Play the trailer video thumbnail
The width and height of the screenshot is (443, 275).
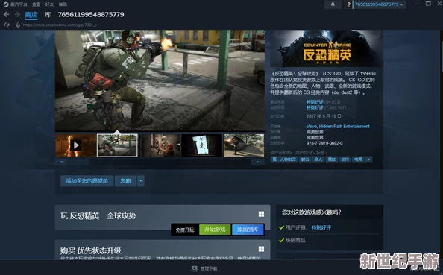(76, 145)
